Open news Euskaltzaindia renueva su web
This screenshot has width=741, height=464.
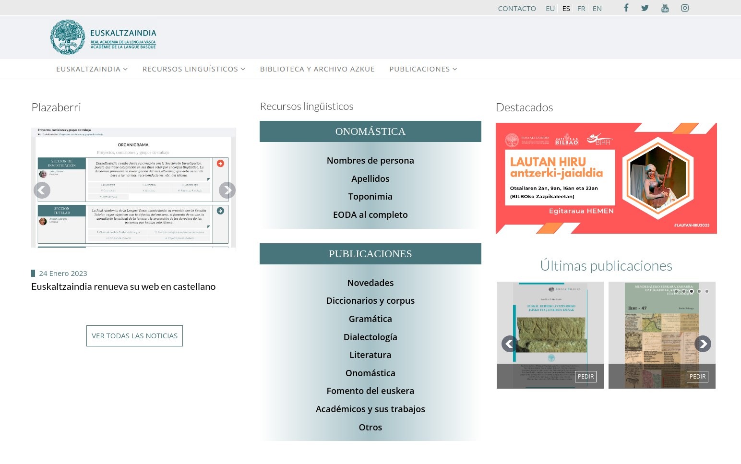(x=123, y=286)
